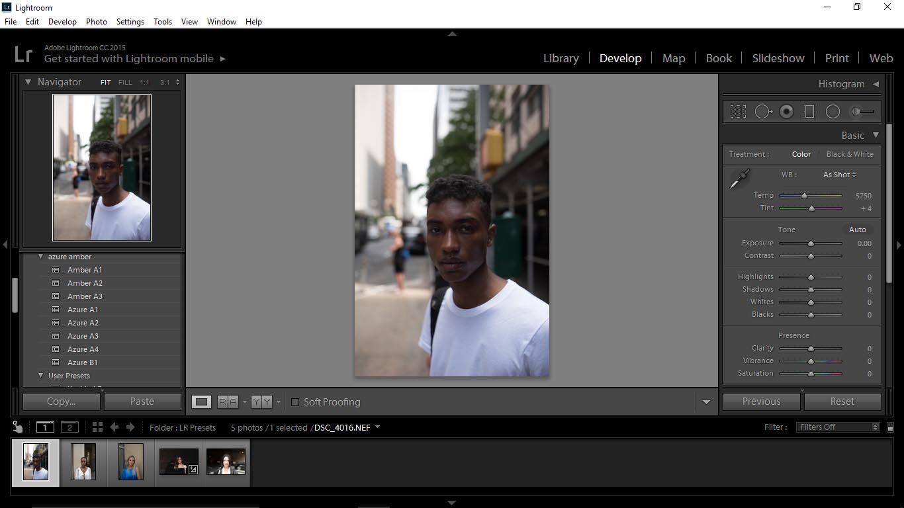Collapse the User Presets folder

point(40,376)
